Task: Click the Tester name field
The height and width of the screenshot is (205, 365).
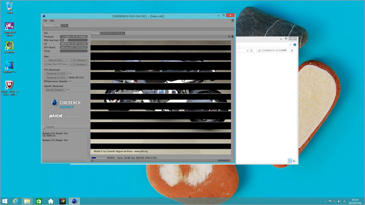Action: pyautogui.click(x=73, y=50)
